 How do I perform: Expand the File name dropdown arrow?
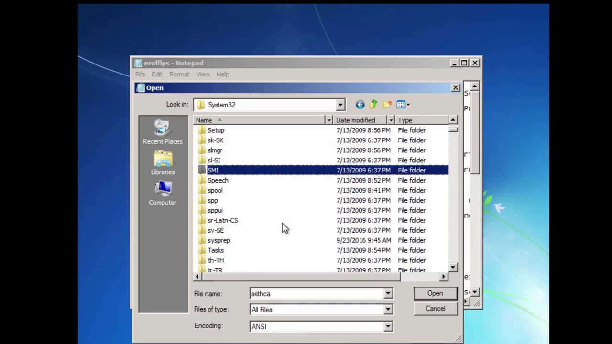coord(388,293)
